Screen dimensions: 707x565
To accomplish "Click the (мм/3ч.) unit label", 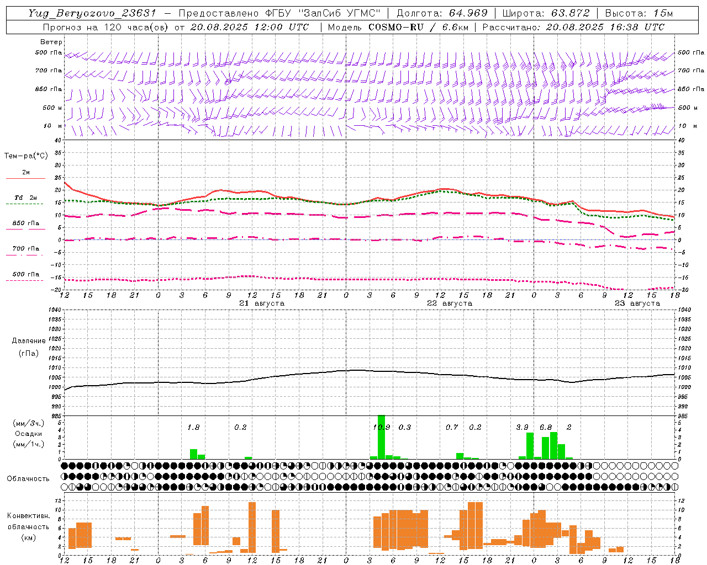I will tap(29, 423).
